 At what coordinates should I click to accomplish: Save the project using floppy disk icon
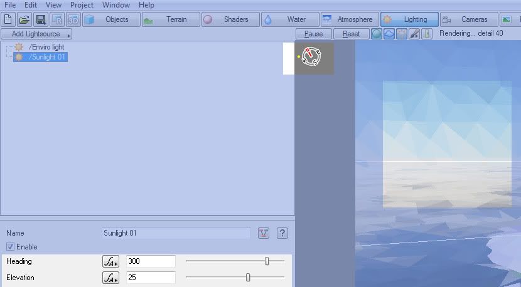click(40, 20)
